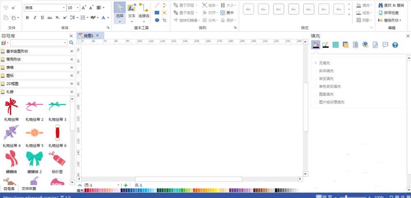The image size is (411, 198).
Task: Select the 文本 text tool
Action: [132, 12]
